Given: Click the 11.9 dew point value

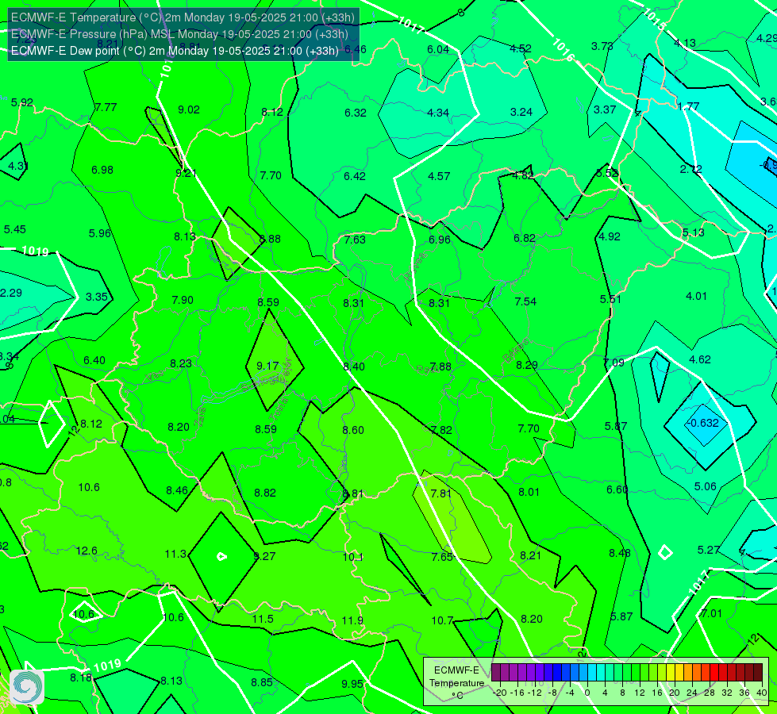Looking at the screenshot, I should 352,620.
